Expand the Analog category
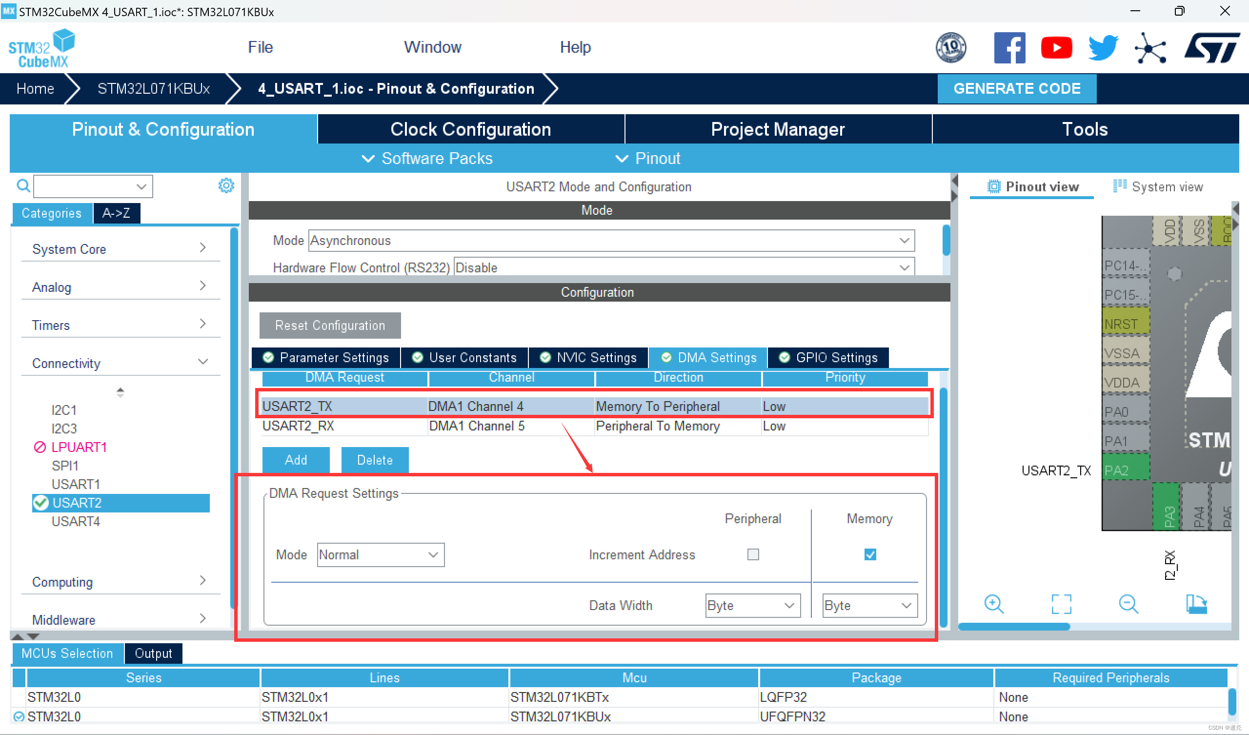The width and height of the screenshot is (1249, 735). tap(121, 286)
